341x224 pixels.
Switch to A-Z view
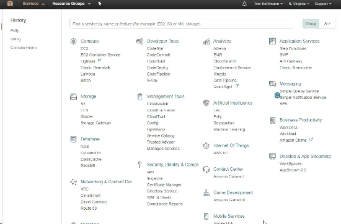point(327,24)
